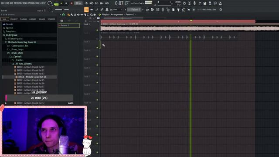The image size is (279, 157).
Task: Select the Playback speaker tool in Playlist
Action: click(x=95, y=15)
